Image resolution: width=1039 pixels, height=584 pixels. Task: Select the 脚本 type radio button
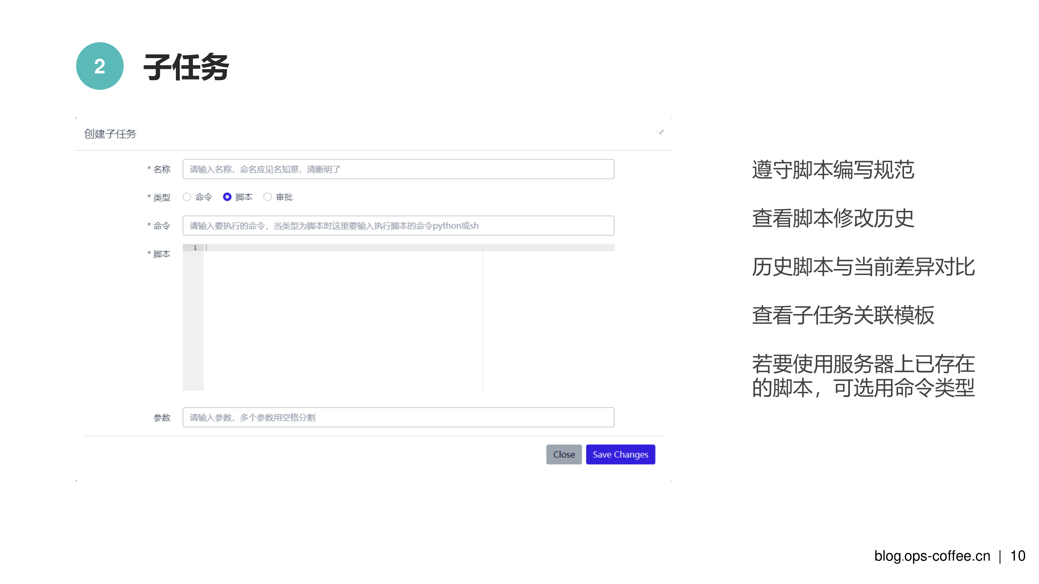coord(227,197)
